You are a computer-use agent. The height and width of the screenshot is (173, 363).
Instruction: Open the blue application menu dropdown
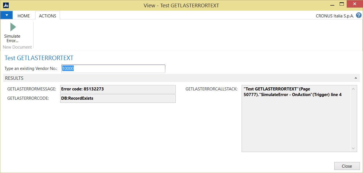point(7,15)
